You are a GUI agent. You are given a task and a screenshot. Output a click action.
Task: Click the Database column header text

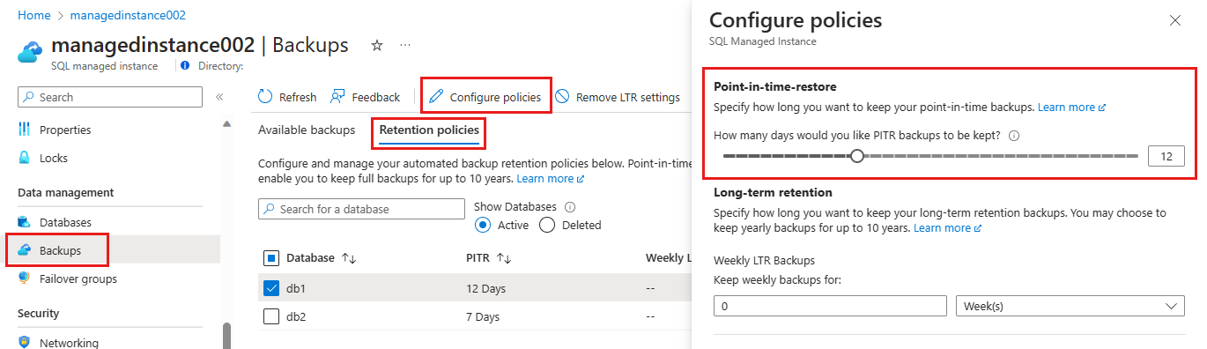(x=310, y=258)
